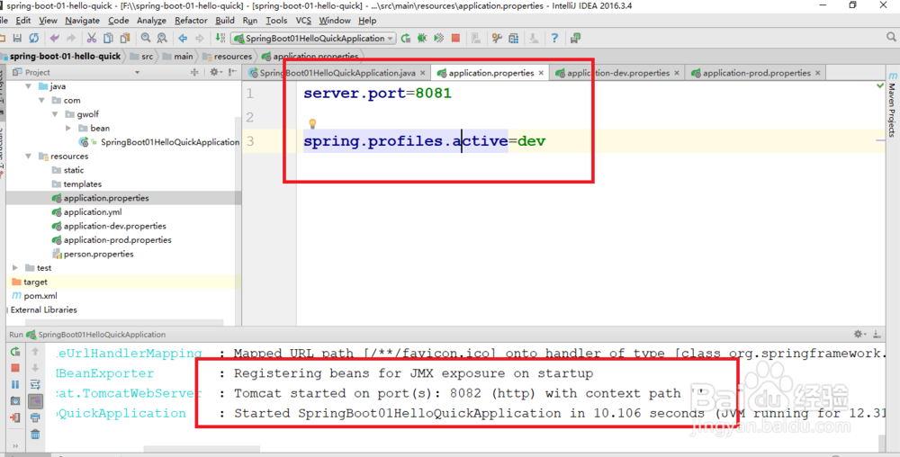Click the Replace icon in toolbar

162,39
